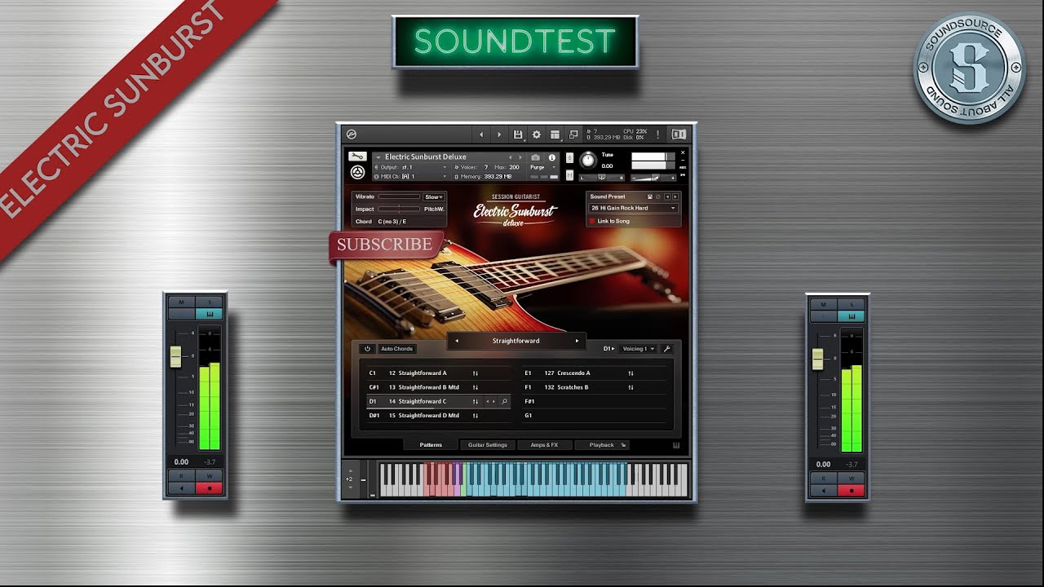Screen dimensions: 1044x587
Task: Open instrument edit mode wrench icon
Action: [357, 157]
